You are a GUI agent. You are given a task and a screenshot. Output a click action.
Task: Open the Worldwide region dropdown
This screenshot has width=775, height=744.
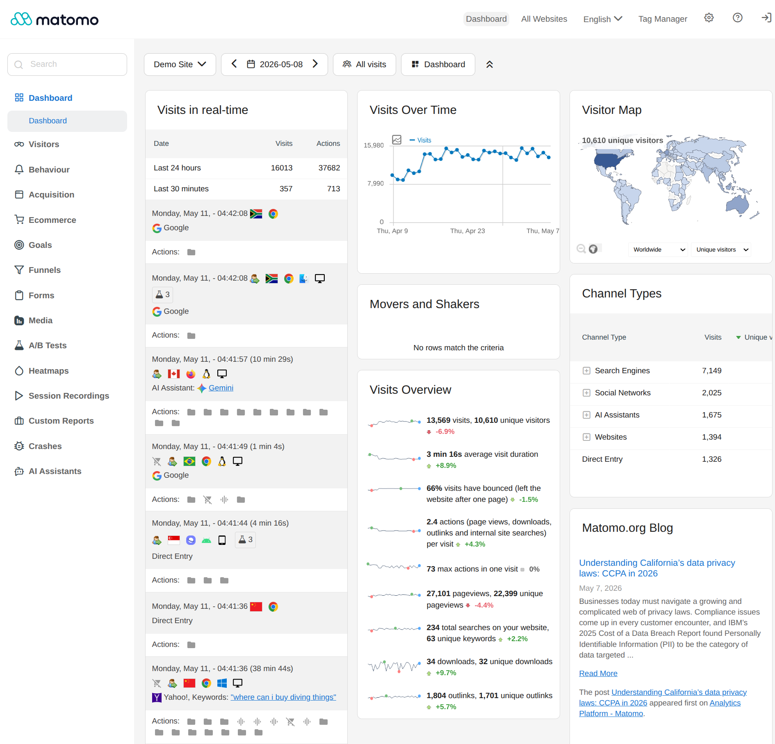658,250
